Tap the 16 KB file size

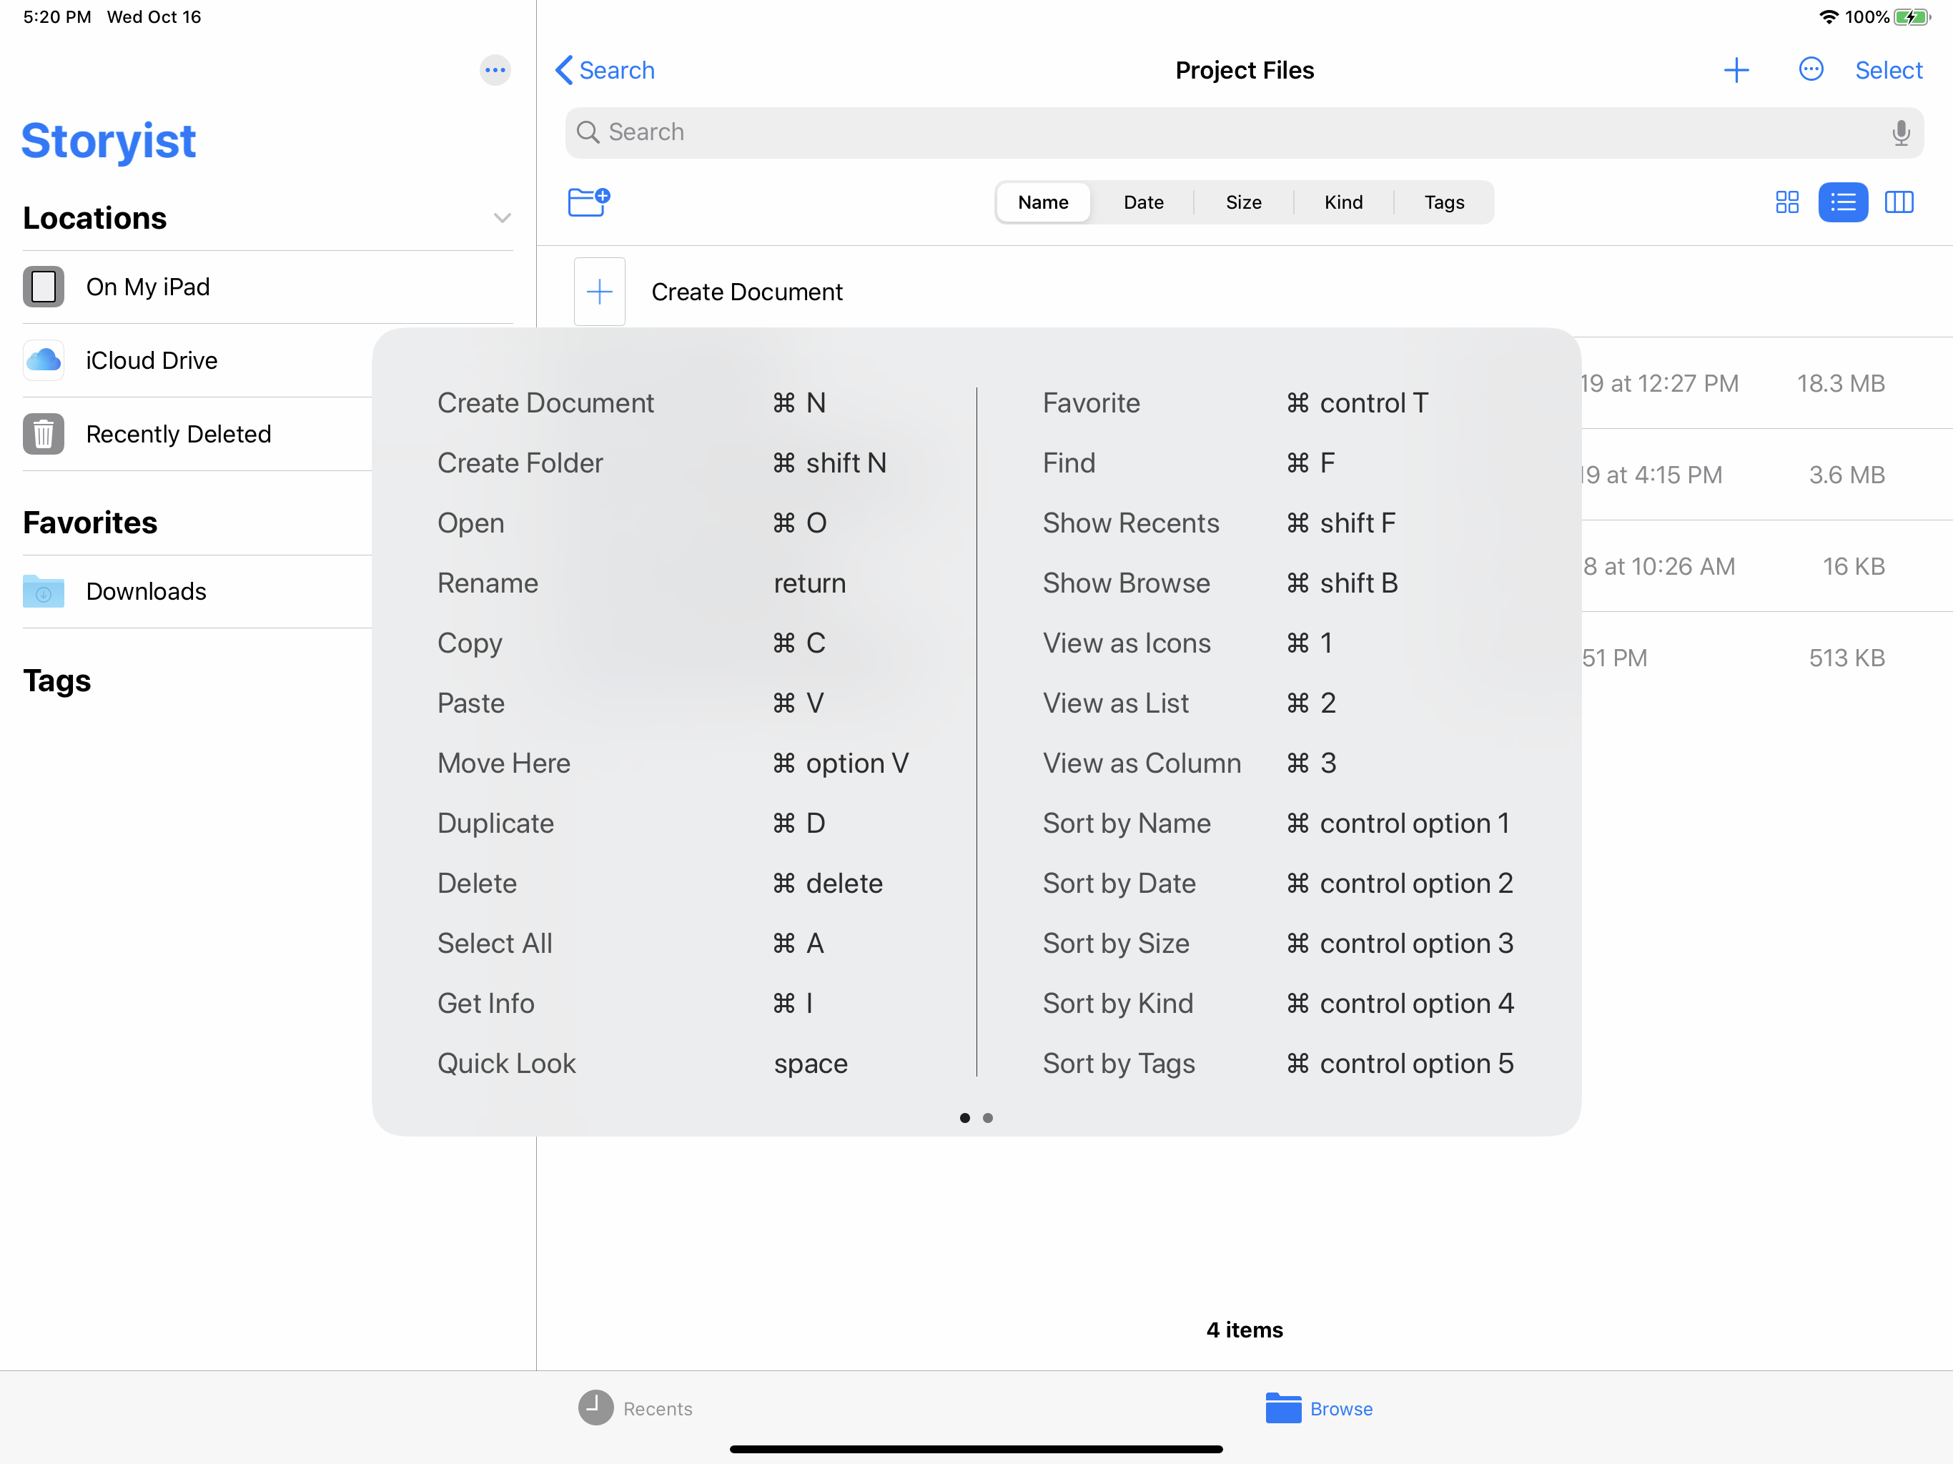pos(1854,566)
